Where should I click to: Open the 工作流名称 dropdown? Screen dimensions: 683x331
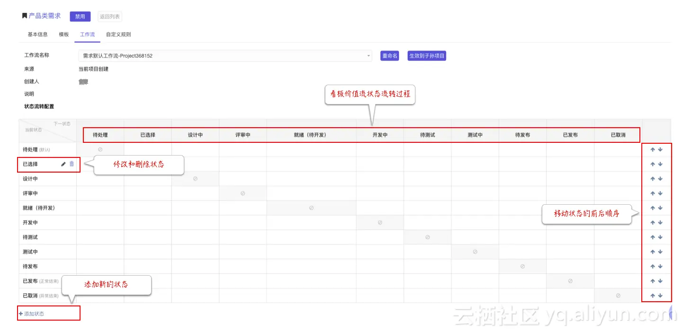point(225,56)
